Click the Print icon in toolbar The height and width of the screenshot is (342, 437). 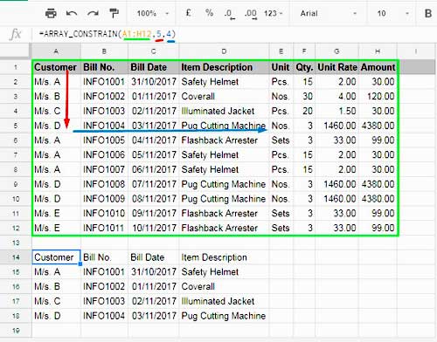click(x=51, y=13)
